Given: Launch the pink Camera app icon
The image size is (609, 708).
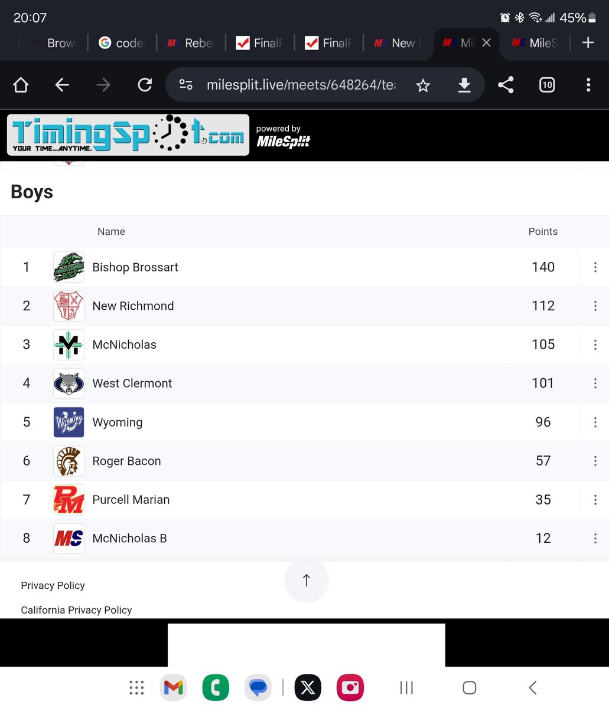Looking at the screenshot, I should [x=350, y=687].
